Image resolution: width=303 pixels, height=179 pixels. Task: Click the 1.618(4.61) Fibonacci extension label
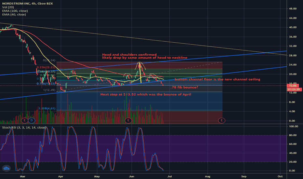point(47,109)
